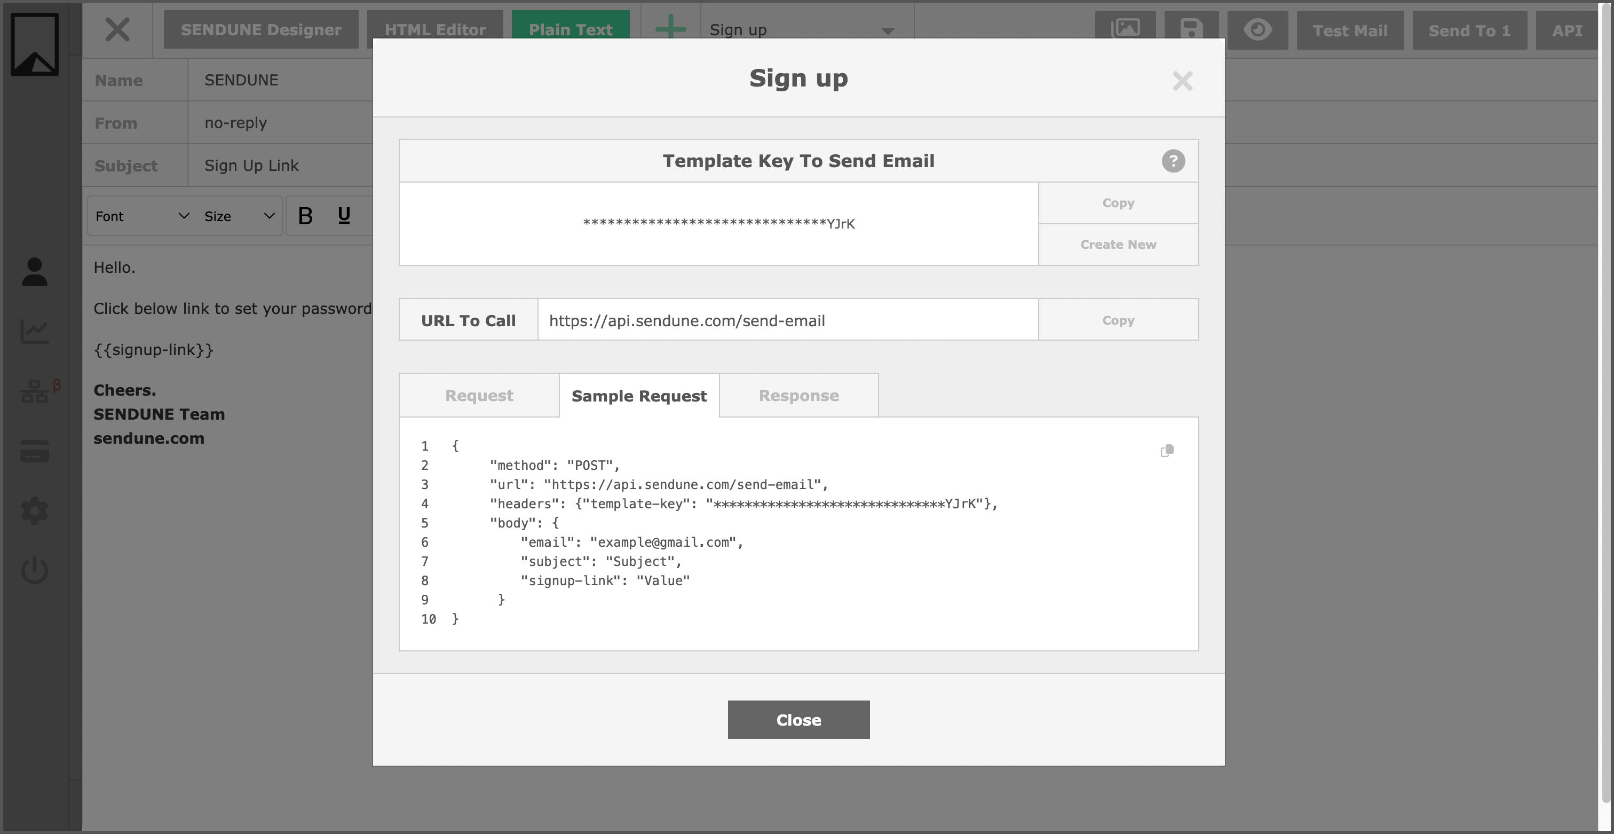
Task: Click the SENDUNE Designer tab
Action: [x=262, y=30]
